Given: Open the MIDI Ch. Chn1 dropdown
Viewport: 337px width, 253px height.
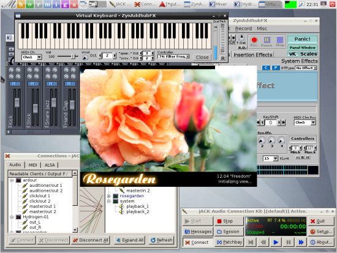Looking at the screenshot, I should [32, 57].
